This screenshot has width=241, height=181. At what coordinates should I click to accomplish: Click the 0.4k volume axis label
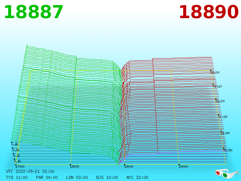(x=15, y=144)
